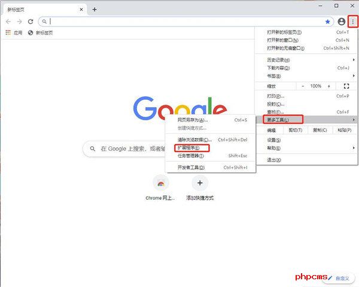Select 投射(C)... menu item
The image size is (359, 287).
pos(306,104)
